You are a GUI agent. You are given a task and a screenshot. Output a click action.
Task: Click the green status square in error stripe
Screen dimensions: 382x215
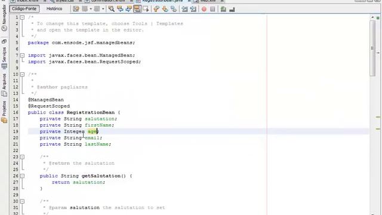tap(378, 18)
